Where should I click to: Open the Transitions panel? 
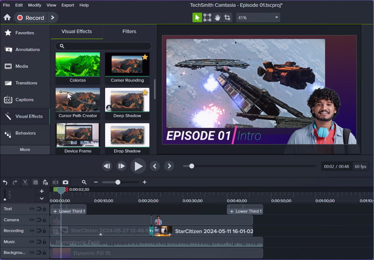click(x=25, y=83)
